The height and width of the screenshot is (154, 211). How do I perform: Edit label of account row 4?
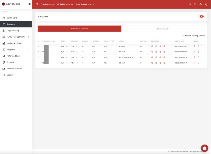[x=66, y=63]
